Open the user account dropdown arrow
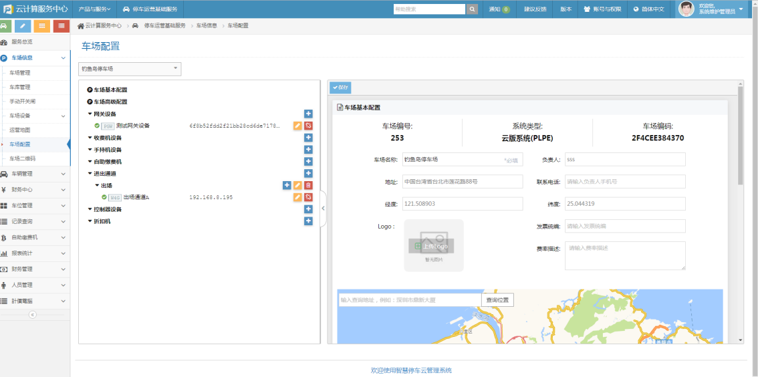Viewport: 758px width, 377px height. point(741,9)
